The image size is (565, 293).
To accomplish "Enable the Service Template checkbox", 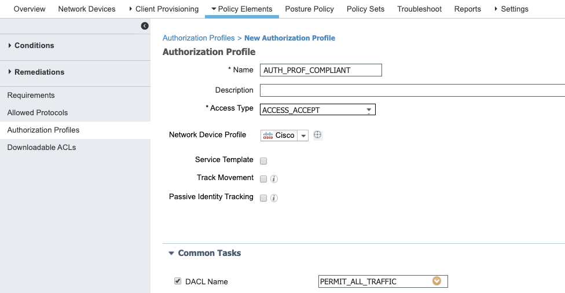I will tap(263, 161).
